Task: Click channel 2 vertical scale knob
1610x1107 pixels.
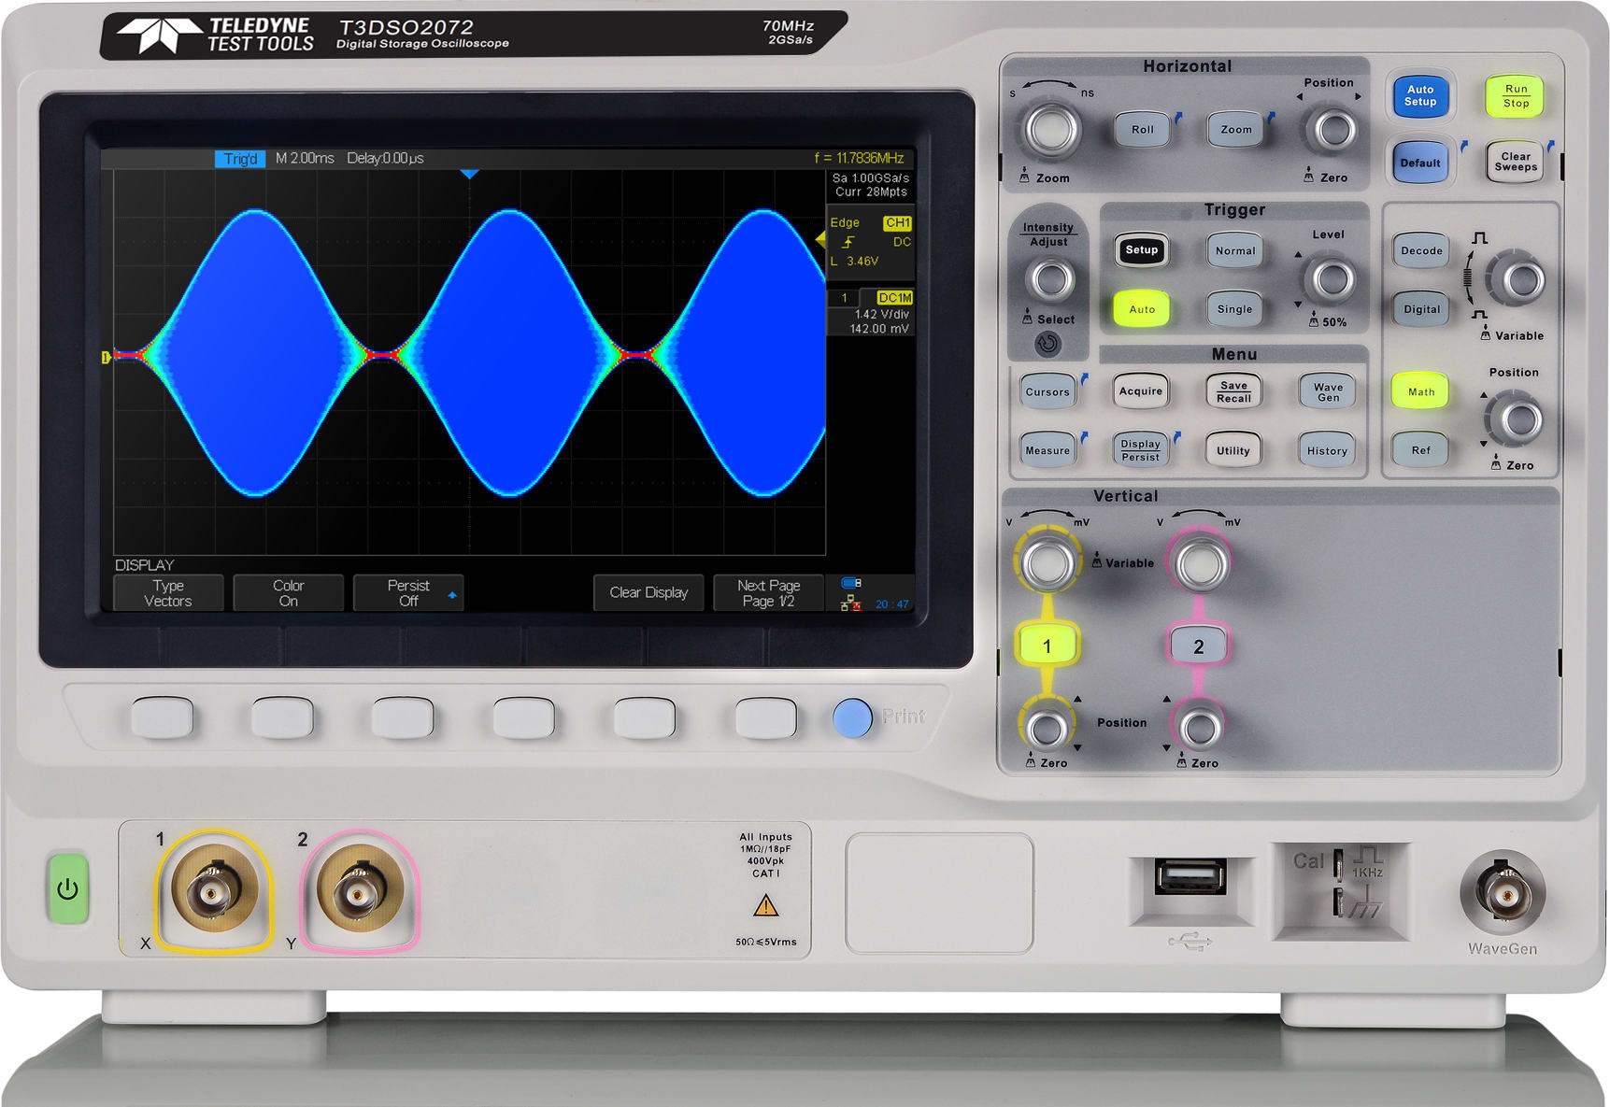Action: pos(1200,563)
